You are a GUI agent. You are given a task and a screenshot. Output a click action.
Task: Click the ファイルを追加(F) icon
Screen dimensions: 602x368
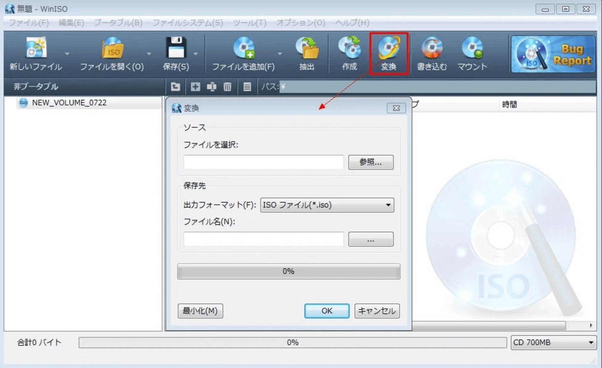(x=244, y=48)
